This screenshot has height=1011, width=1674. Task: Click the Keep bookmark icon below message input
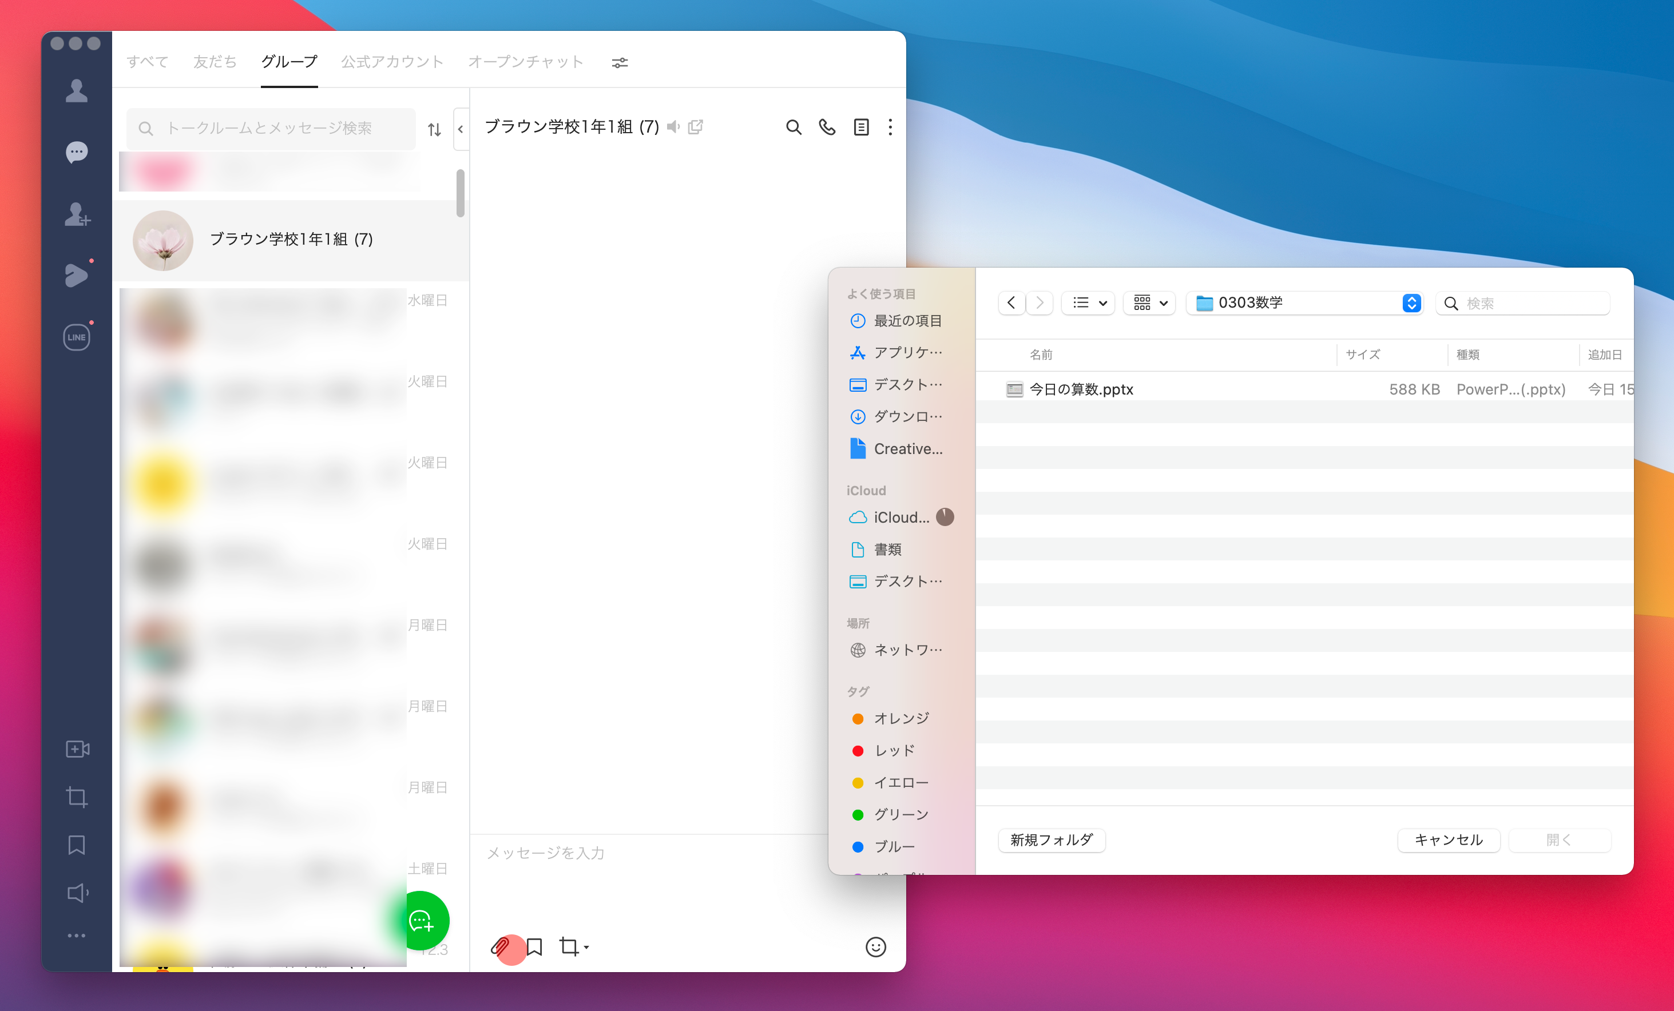click(x=535, y=946)
